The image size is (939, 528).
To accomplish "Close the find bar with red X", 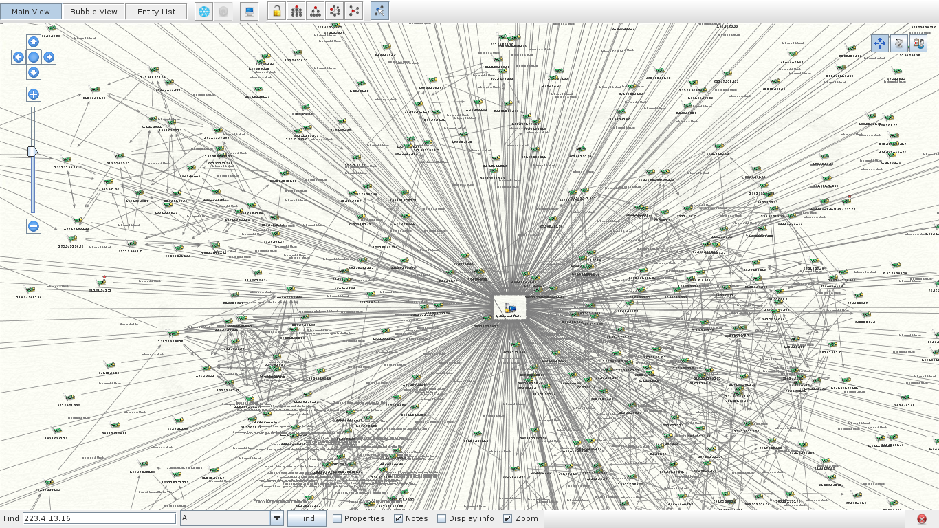I will click(x=922, y=519).
